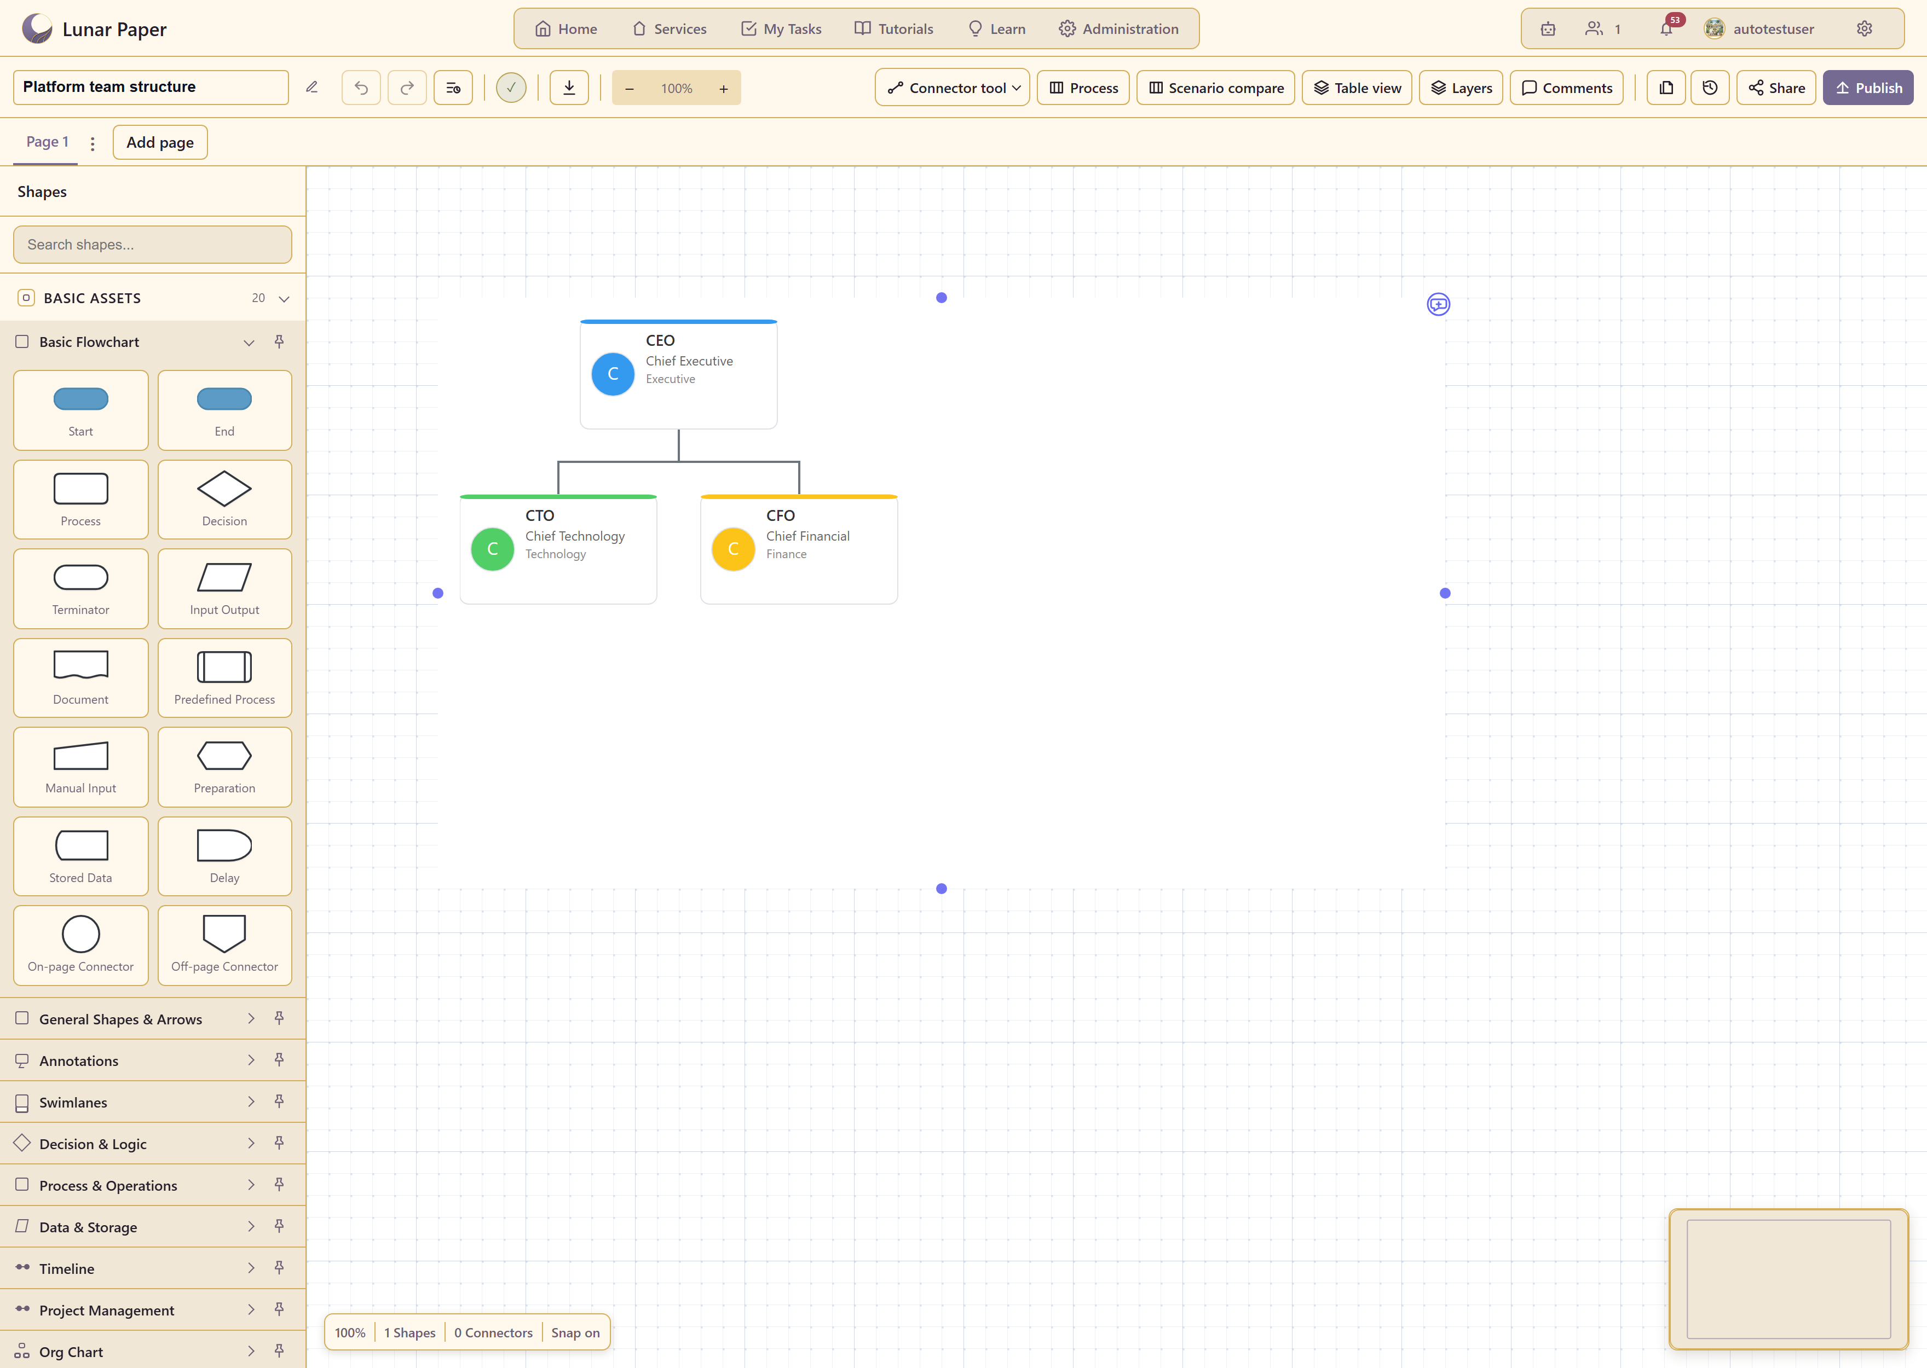Open notifications bell with 53 badge

point(1668,27)
